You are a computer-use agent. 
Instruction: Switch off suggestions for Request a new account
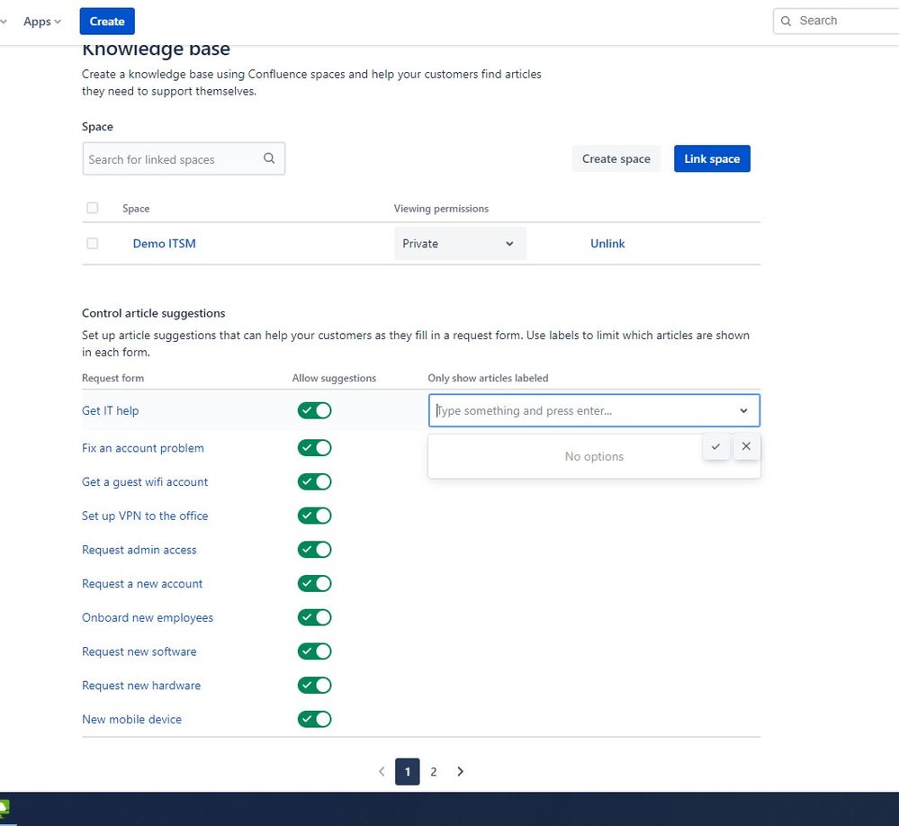click(314, 584)
